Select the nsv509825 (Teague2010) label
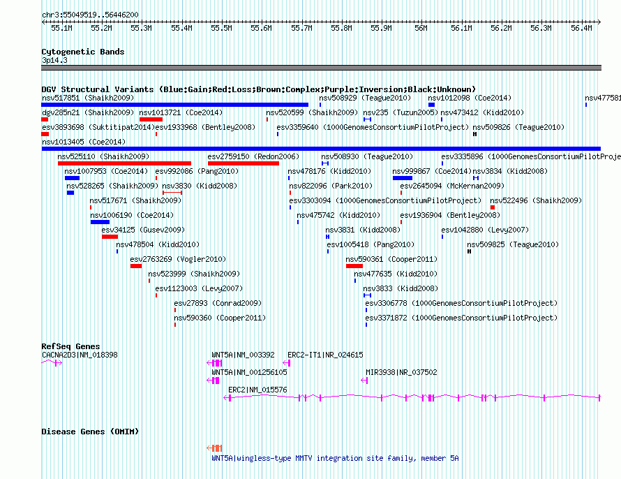Viewport: 621px width, 479px height. (513, 244)
